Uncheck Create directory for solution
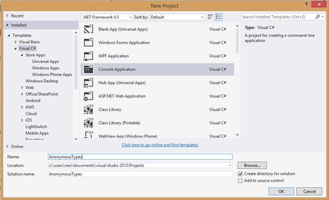This screenshot has width=329, height=200. pyautogui.click(x=240, y=174)
